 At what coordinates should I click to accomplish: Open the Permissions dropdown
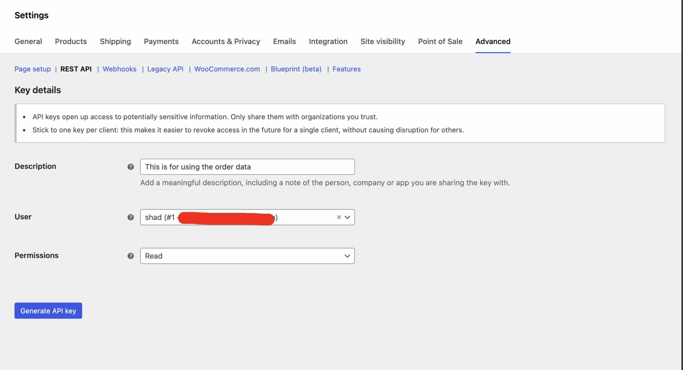[347, 256]
